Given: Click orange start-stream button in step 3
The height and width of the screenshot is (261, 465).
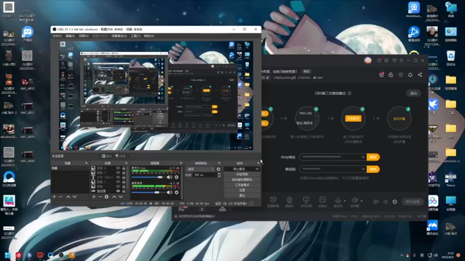Looking at the screenshot, I should (353, 118).
